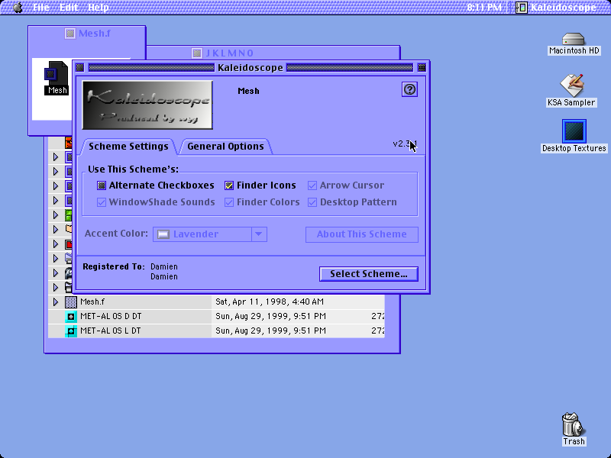Open the Kaleidoscope application menu icon
Image resolution: width=611 pixels, height=458 pixels.
[522, 7]
